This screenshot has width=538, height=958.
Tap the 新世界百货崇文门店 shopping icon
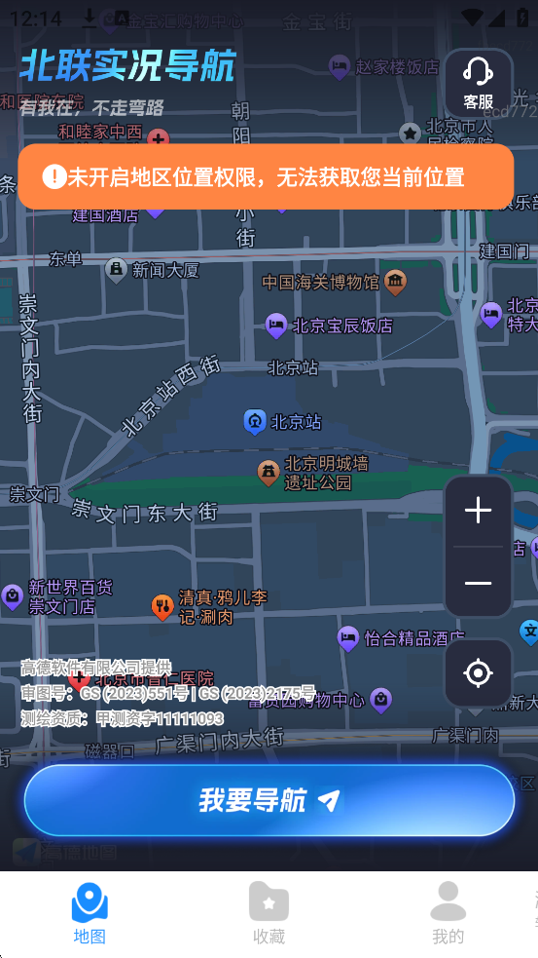pyautogui.click(x=13, y=596)
